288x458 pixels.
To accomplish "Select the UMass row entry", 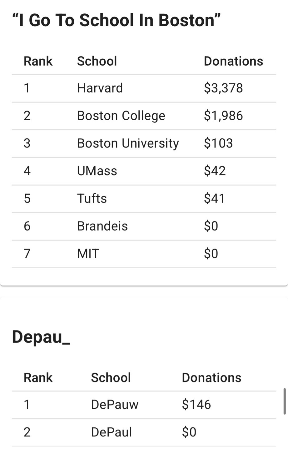I will 144,171.
